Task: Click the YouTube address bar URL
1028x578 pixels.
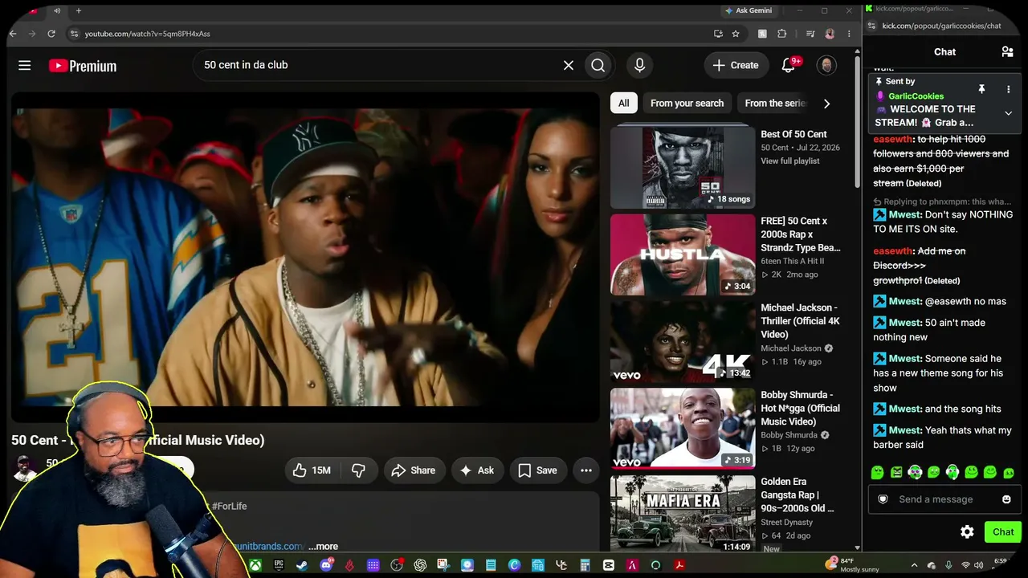Action: coord(148,34)
